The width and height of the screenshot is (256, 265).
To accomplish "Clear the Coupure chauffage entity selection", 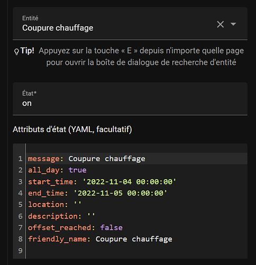I will [x=221, y=24].
